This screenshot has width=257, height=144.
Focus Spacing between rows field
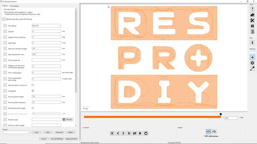tap(46, 54)
